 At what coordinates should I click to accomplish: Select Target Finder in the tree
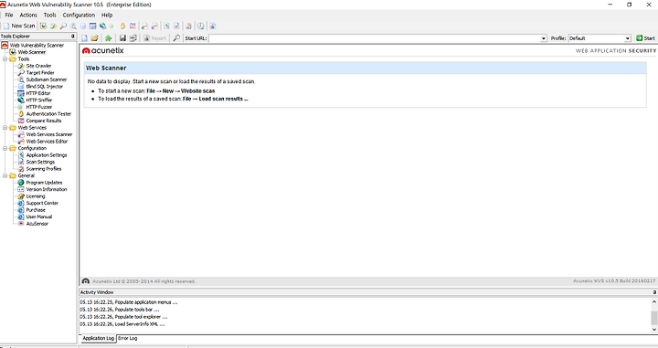[x=40, y=72]
